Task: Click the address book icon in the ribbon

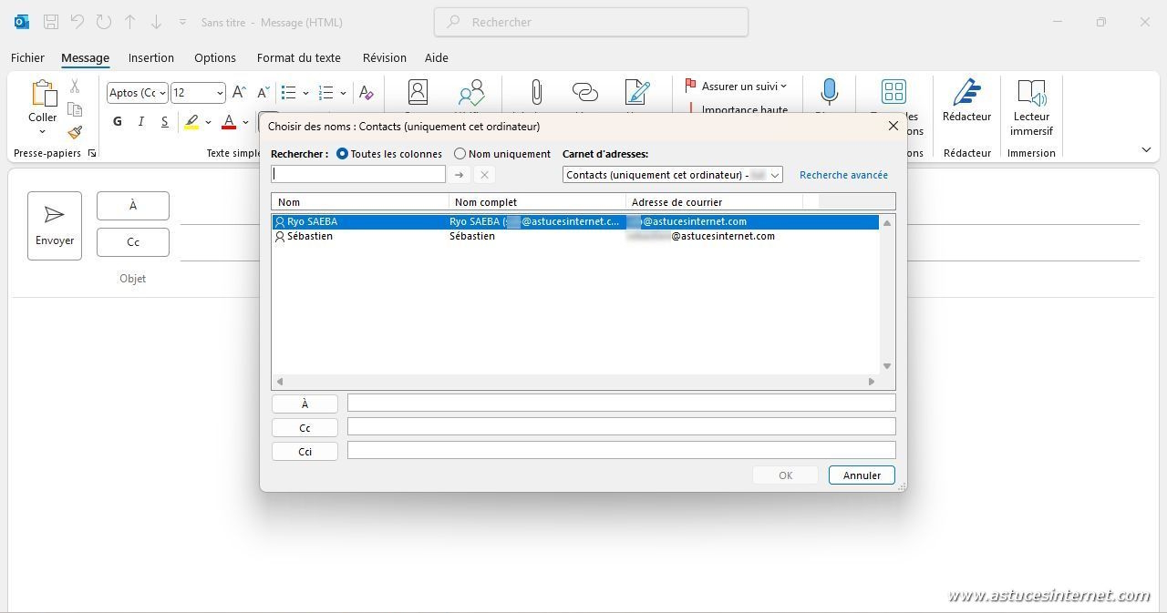Action: (418, 92)
